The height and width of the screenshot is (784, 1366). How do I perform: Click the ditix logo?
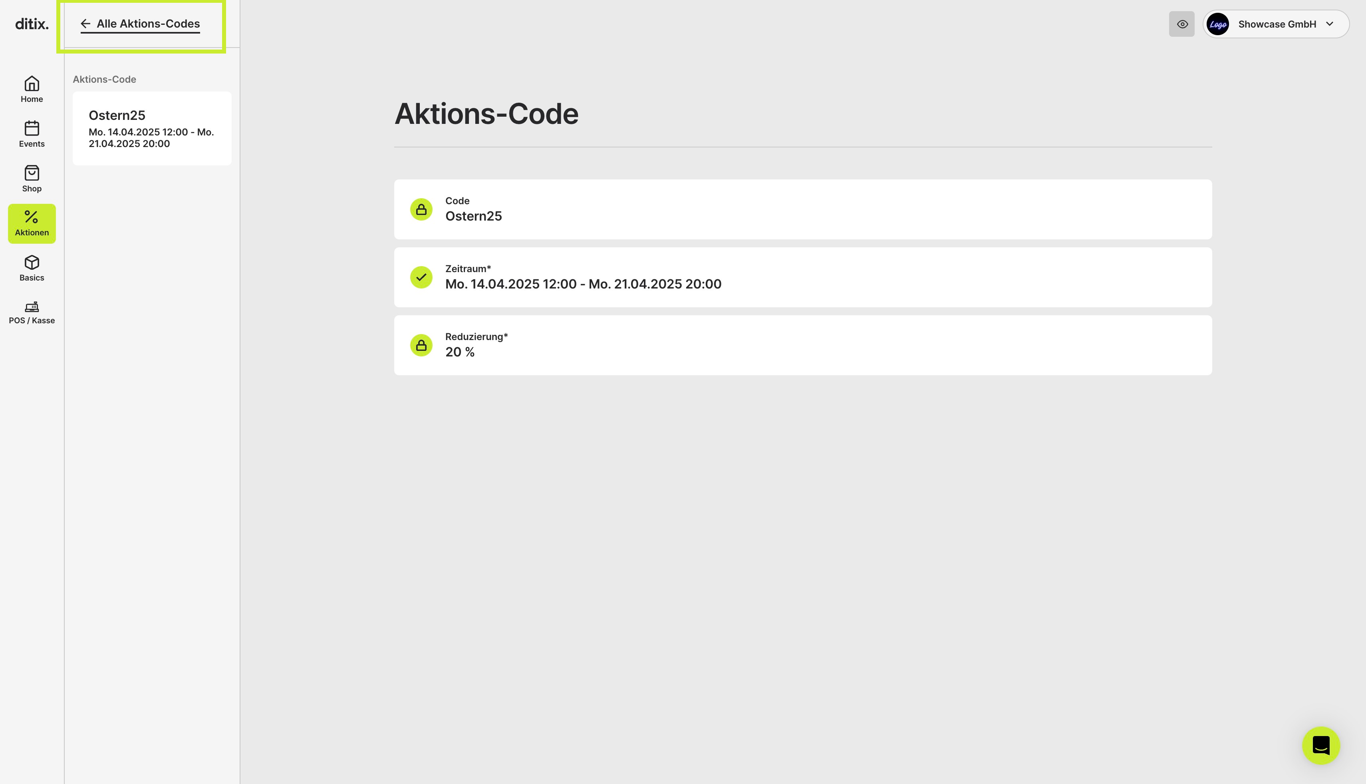tap(32, 24)
